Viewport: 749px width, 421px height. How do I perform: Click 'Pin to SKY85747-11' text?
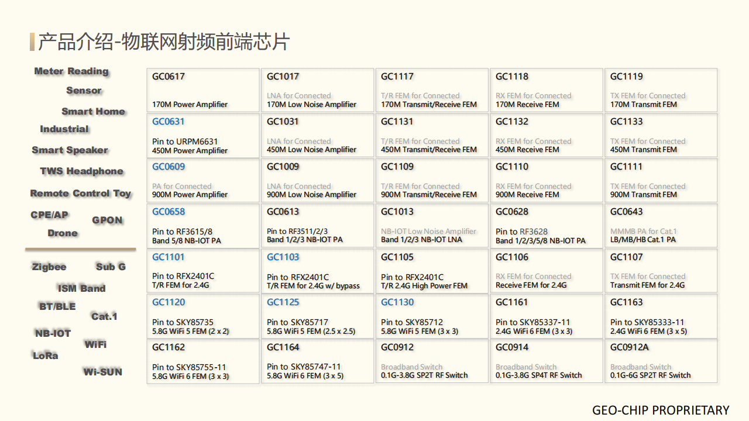coord(304,367)
